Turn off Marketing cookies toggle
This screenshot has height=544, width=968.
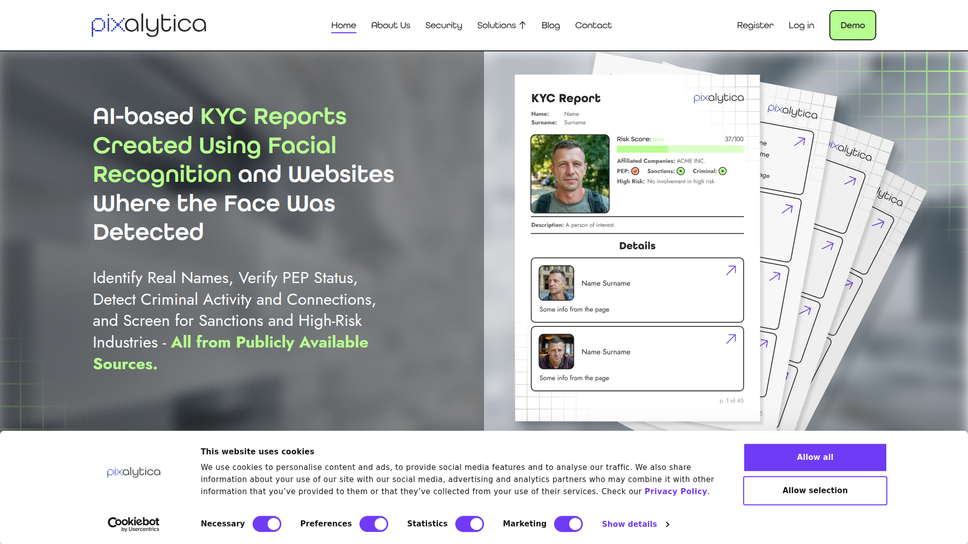[x=568, y=524]
